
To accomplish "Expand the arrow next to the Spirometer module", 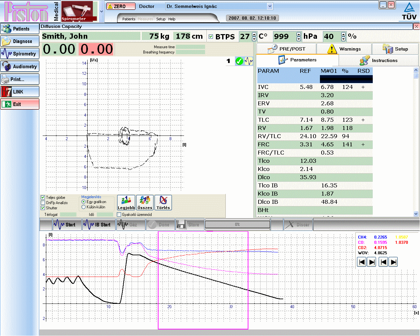I will pyautogui.click(x=102, y=11).
